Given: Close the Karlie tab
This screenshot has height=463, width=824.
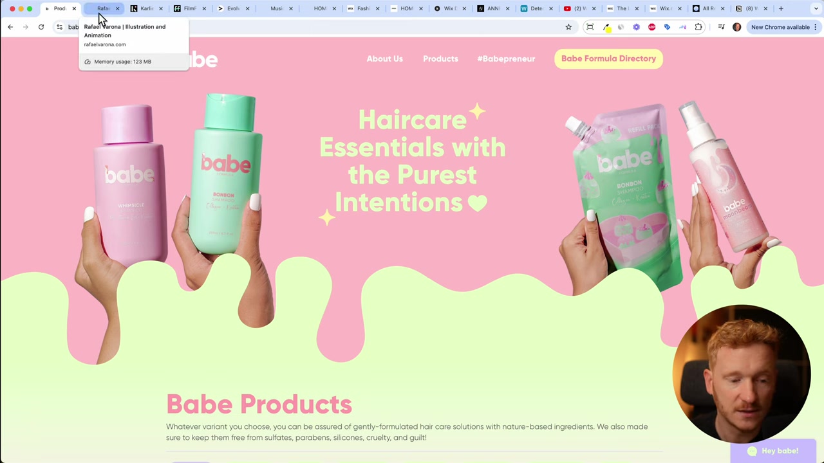Looking at the screenshot, I should [161, 8].
